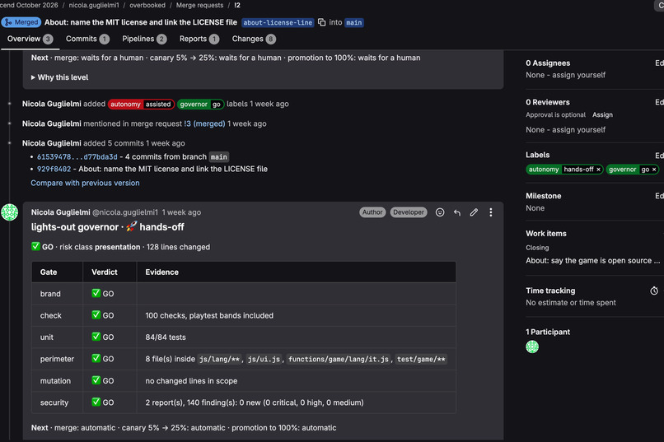Open the Commits tab
This screenshot has height=442, width=664.
tap(87, 39)
